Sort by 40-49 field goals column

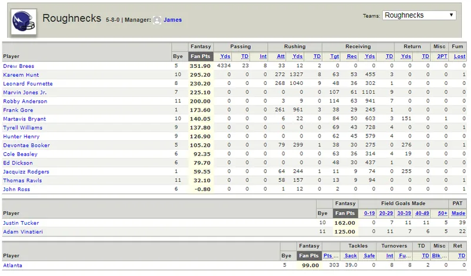pos(422,213)
